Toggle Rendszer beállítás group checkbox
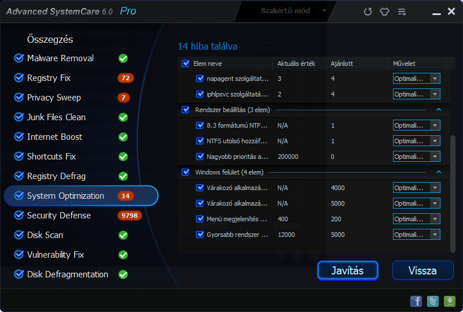This screenshot has height=312, width=463. pos(185,110)
